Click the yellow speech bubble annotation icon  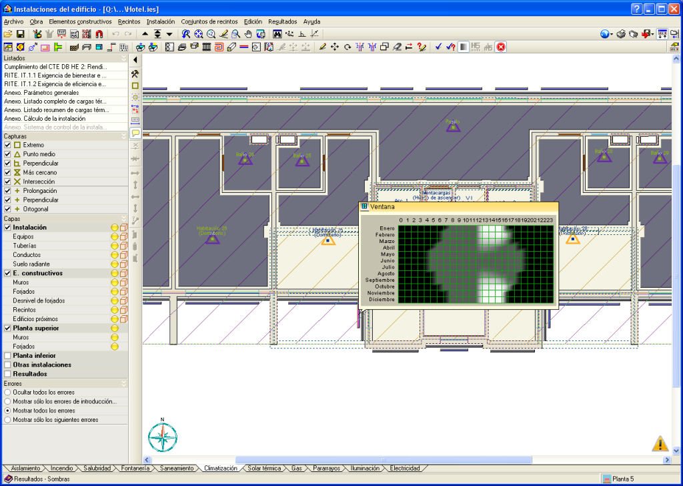click(135, 133)
